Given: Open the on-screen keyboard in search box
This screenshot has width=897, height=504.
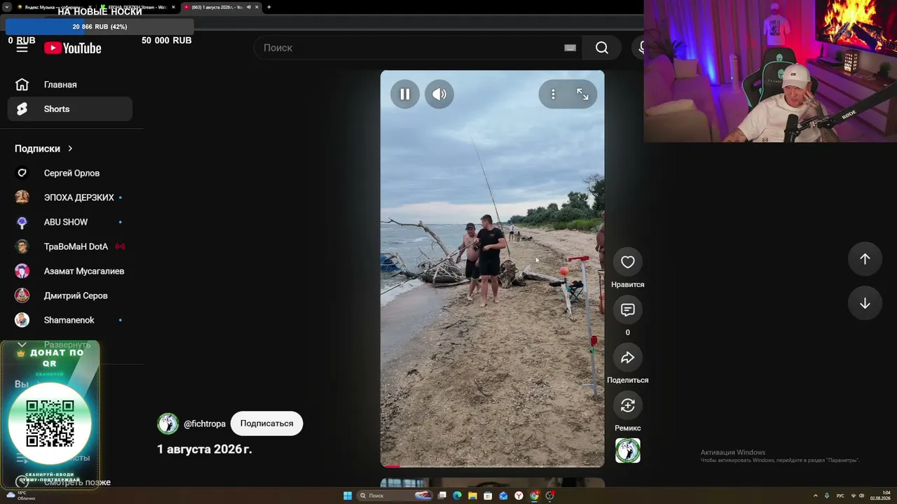Looking at the screenshot, I should tap(570, 48).
